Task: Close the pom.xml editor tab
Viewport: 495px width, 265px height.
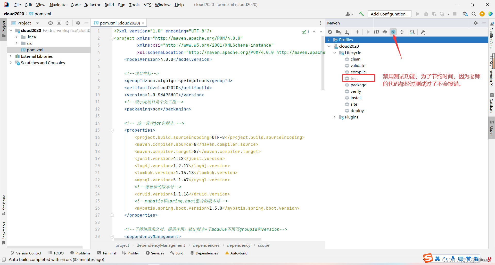Action: click(x=143, y=23)
